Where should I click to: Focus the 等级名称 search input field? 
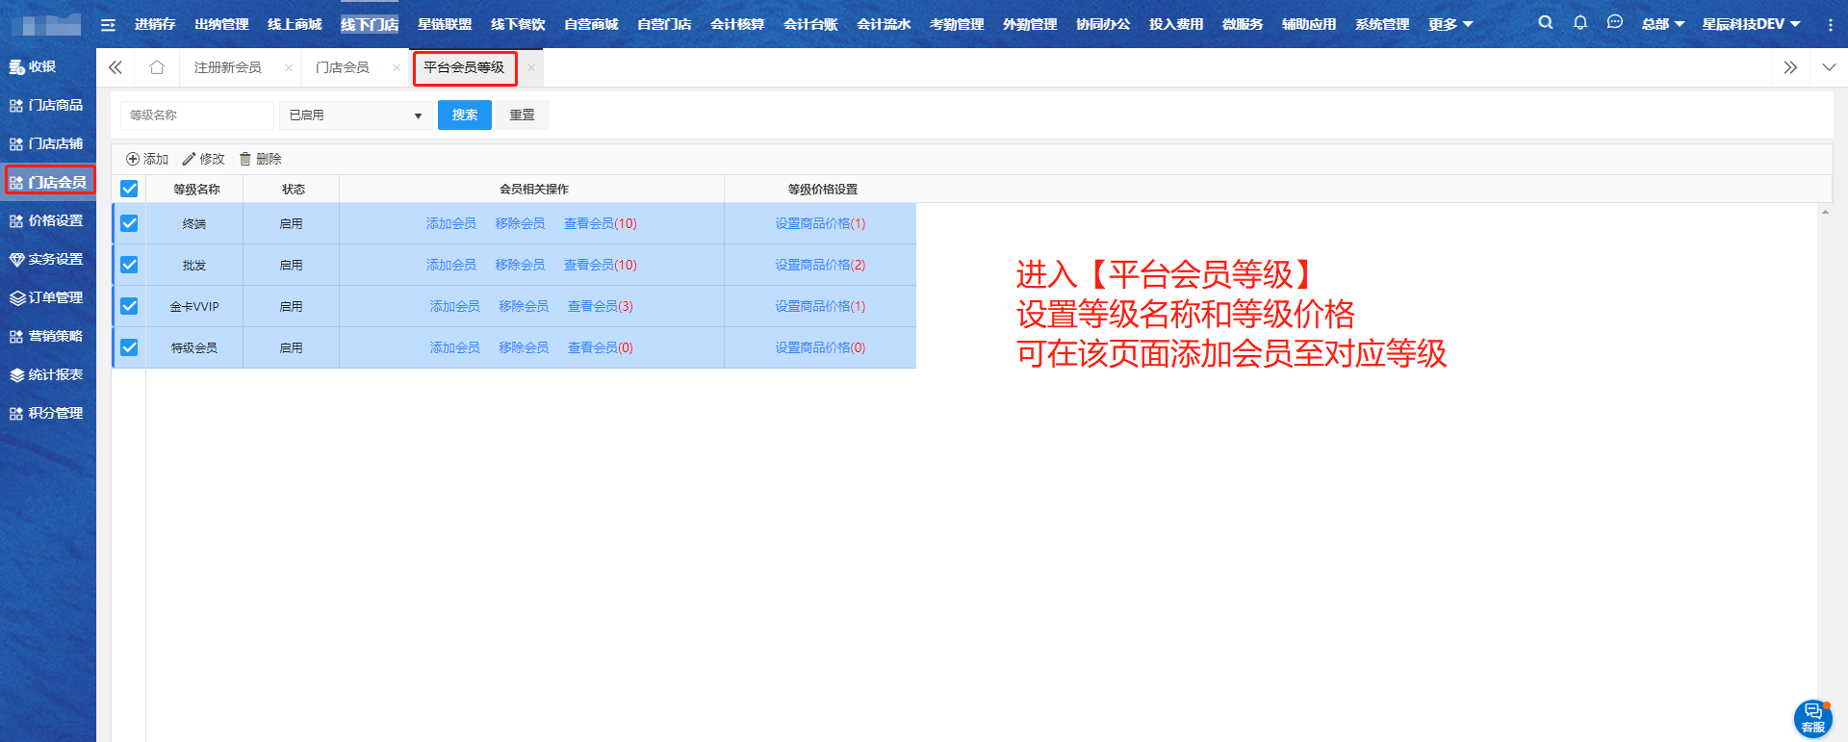tap(196, 115)
